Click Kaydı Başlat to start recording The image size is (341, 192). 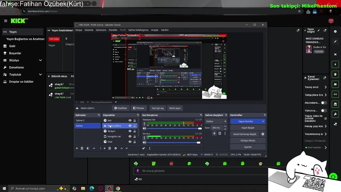pyautogui.click(x=248, y=128)
